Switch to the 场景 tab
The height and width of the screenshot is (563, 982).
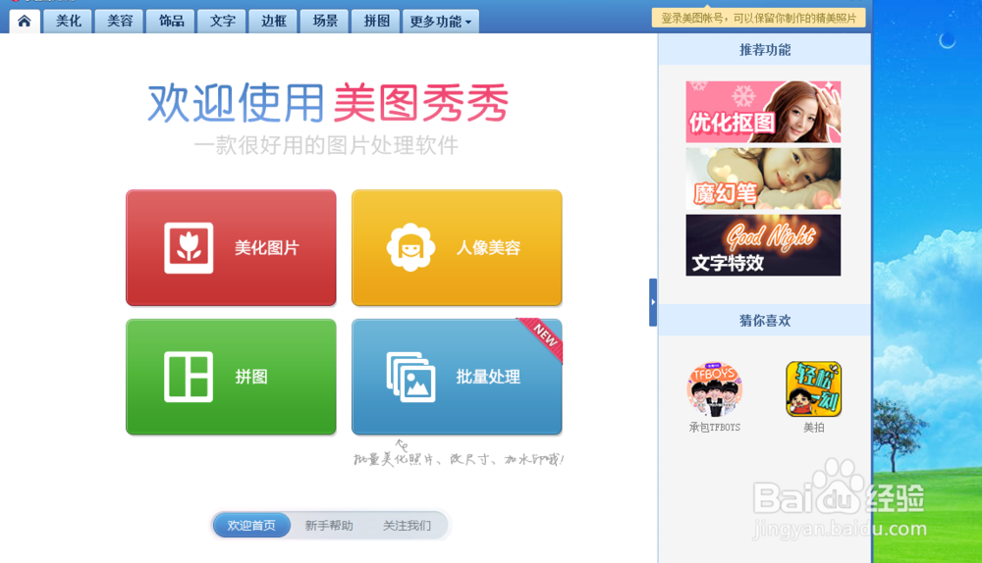[x=325, y=22]
